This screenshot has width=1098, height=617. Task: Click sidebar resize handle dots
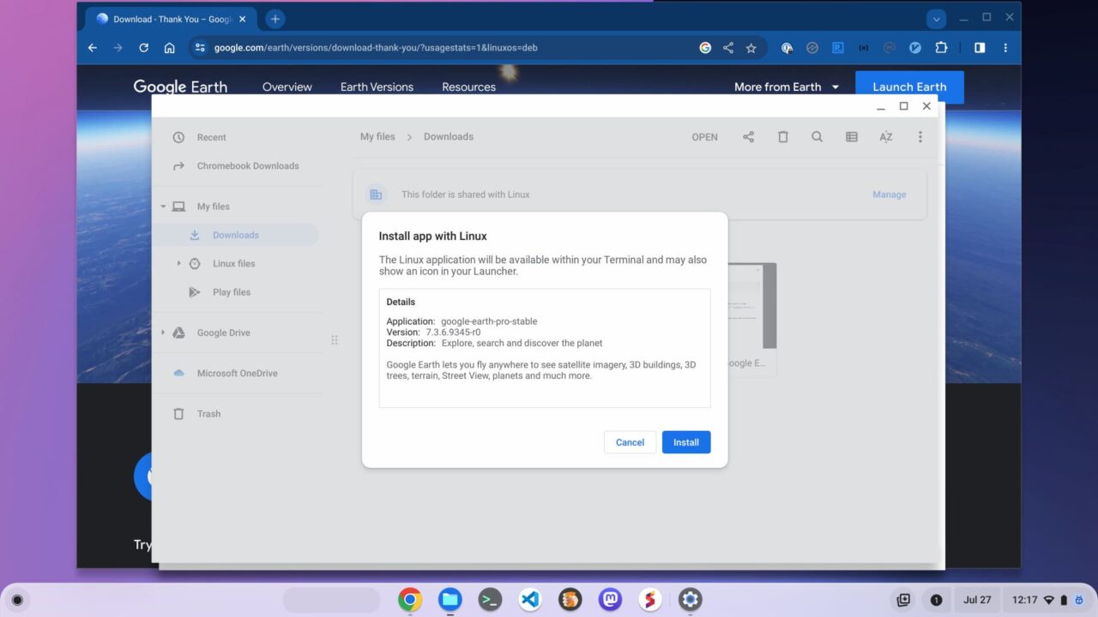click(335, 340)
